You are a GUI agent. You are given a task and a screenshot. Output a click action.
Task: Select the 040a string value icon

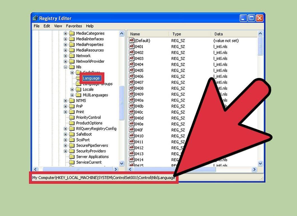(131, 100)
